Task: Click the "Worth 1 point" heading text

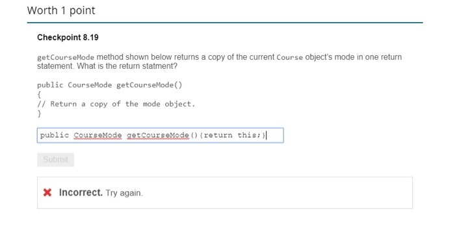Action: pos(61,10)
